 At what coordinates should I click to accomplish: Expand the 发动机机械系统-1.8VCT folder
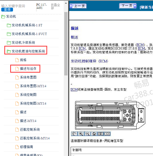[x=27, y=34]
